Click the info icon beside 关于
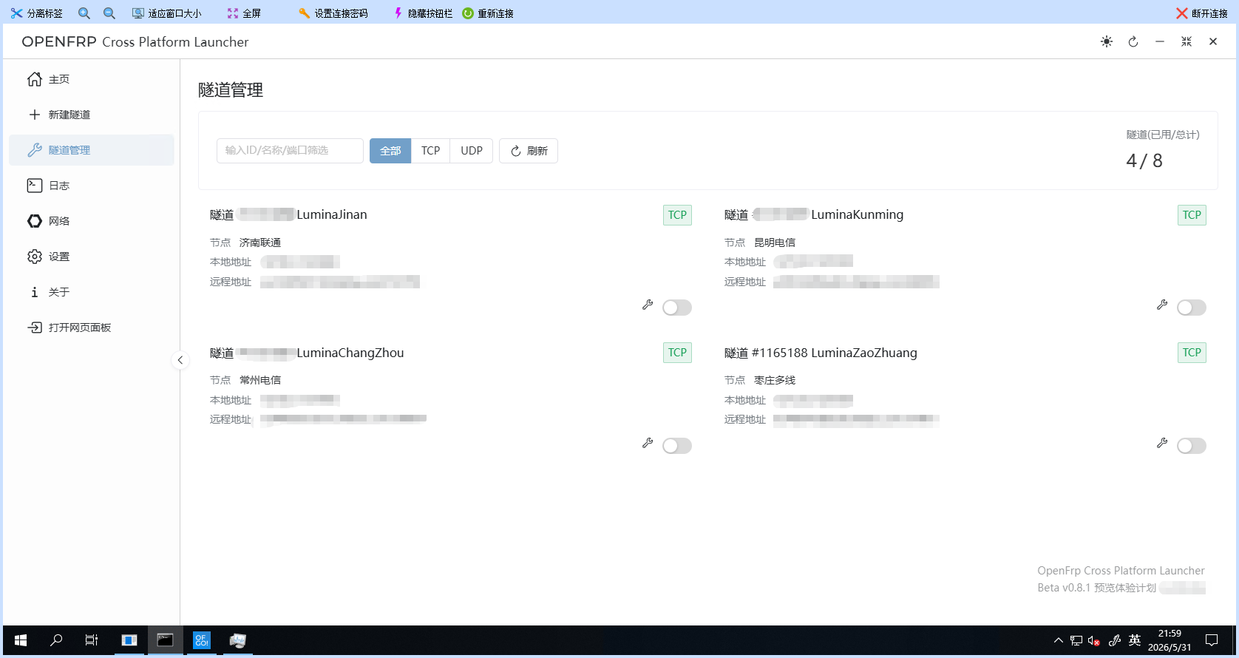This screenshot has width=1239, height=658. click(x=35, y=292)
